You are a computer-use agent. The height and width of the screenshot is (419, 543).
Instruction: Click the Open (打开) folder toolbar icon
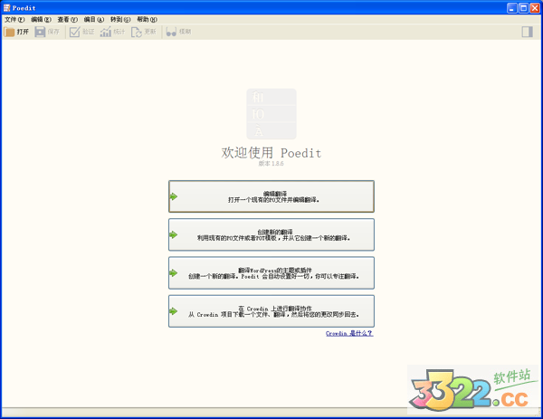(9, 32)
